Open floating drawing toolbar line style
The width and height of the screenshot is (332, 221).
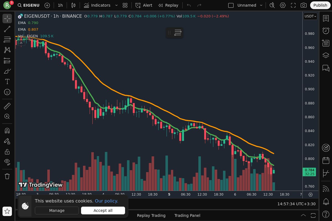[178, 33]
